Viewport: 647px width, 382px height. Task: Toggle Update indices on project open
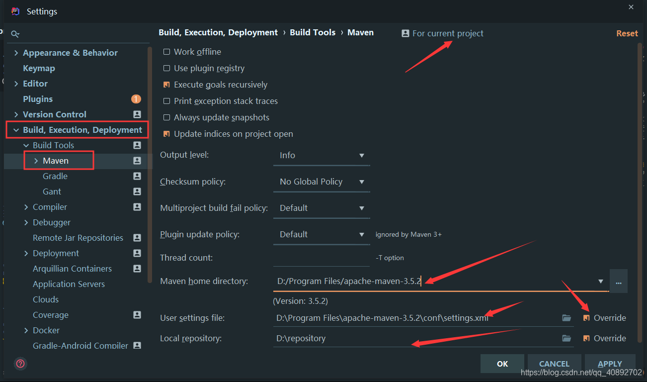(x=166, y=134)
